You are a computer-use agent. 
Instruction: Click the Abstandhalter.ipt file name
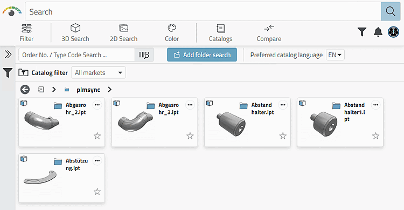[262, 109]
